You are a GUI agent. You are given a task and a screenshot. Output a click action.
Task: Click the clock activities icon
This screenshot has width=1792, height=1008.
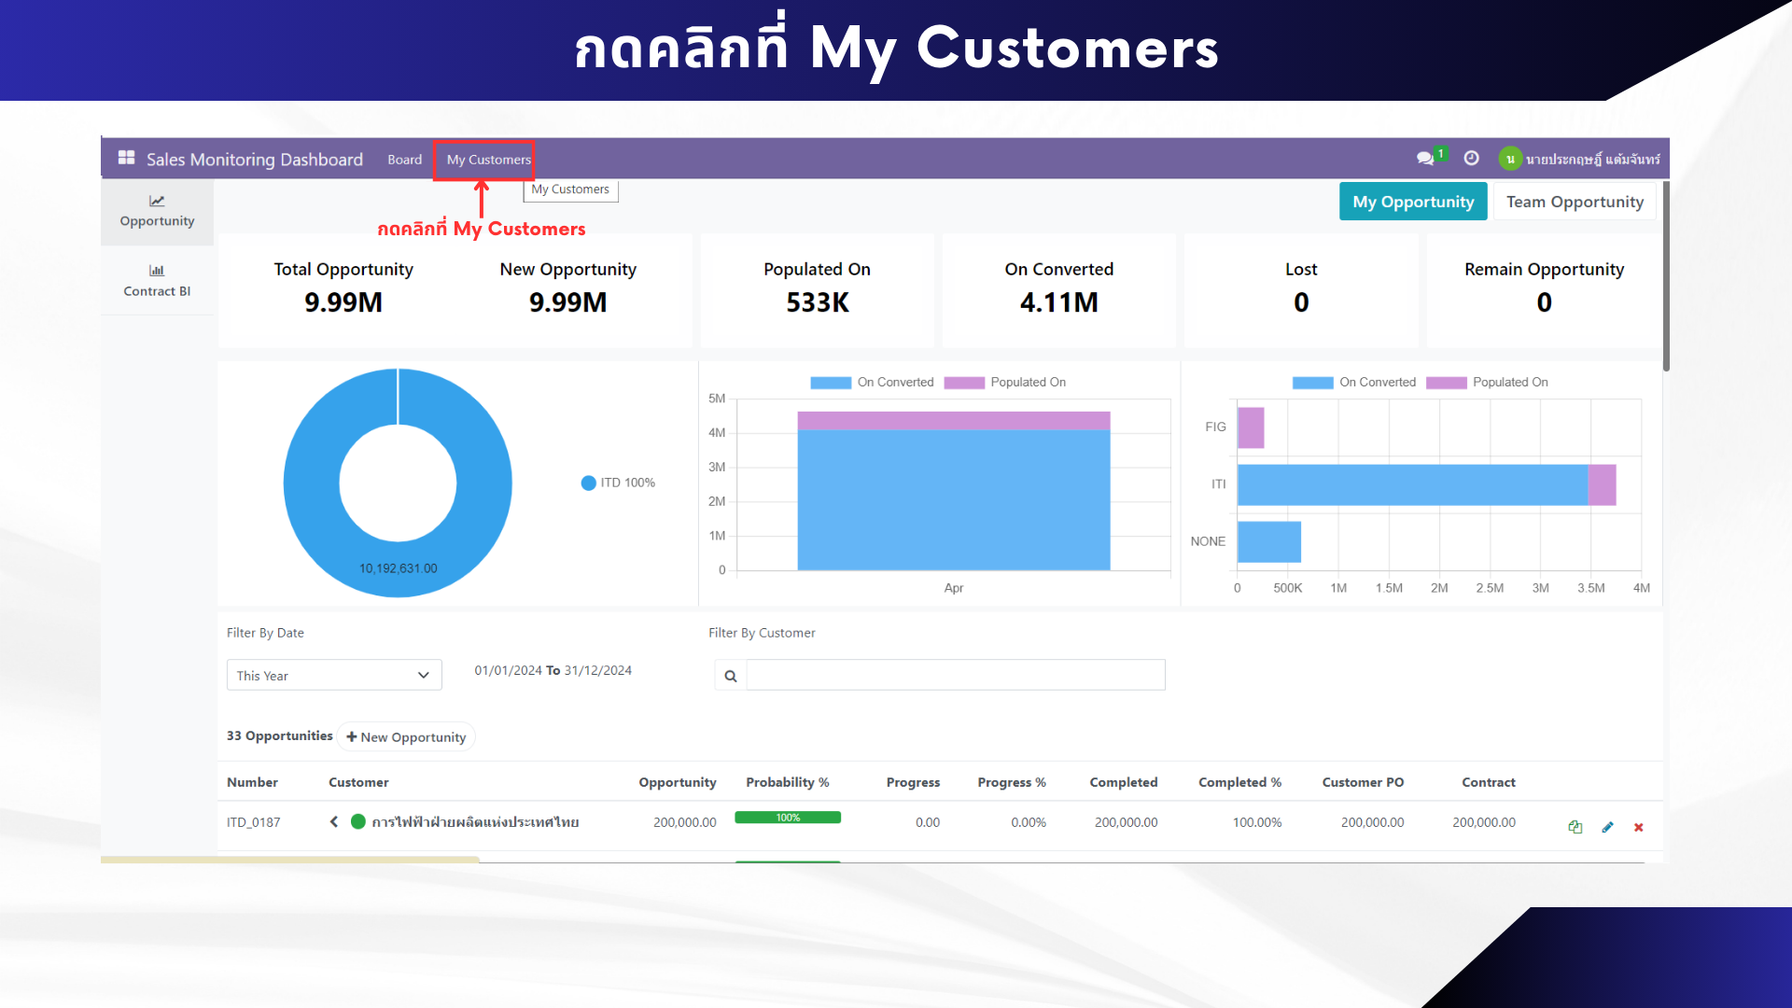coord(1471,158)
